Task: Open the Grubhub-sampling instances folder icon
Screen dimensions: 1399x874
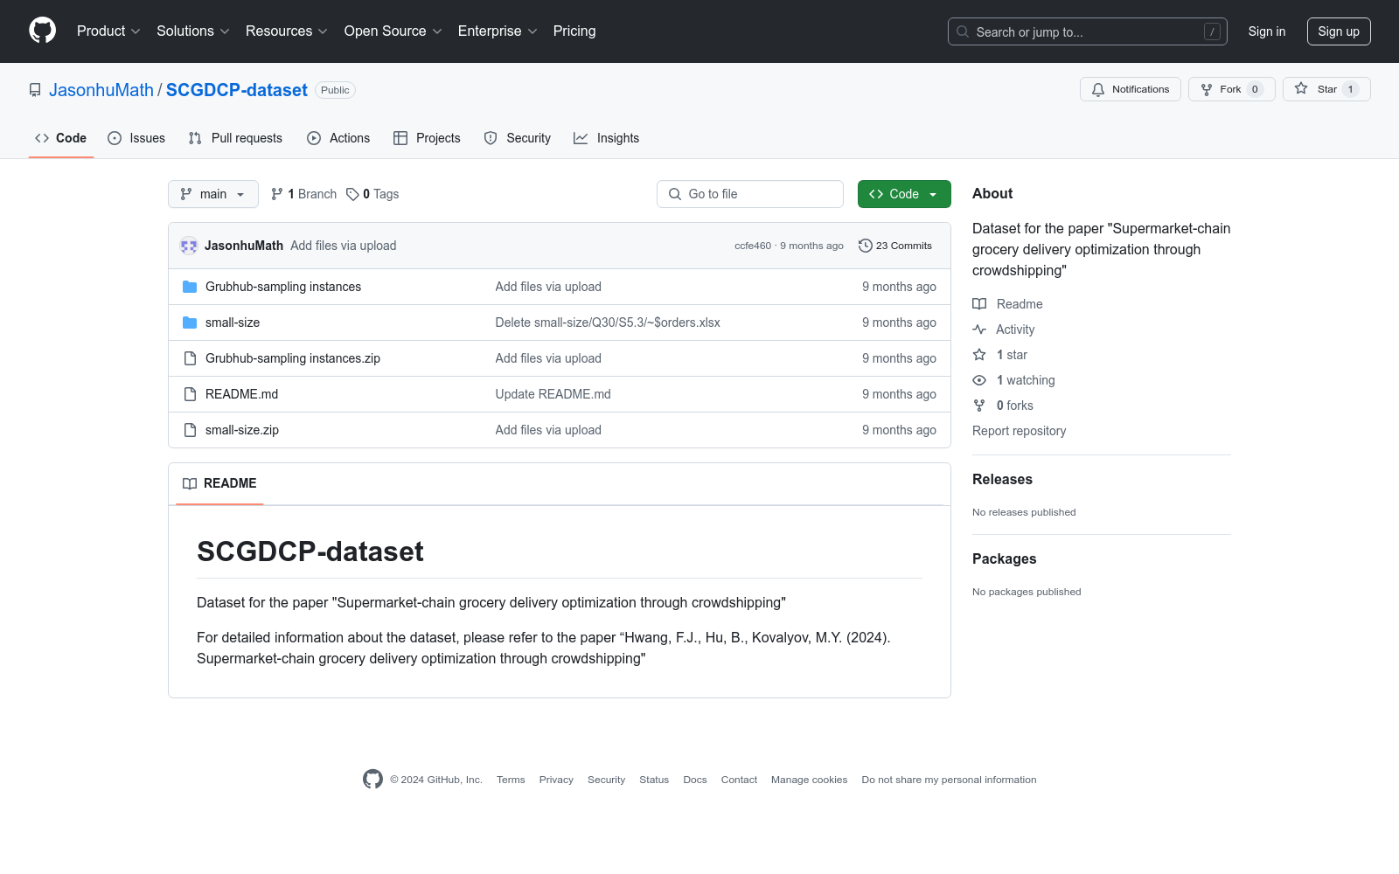Action: tap(190, 287)
